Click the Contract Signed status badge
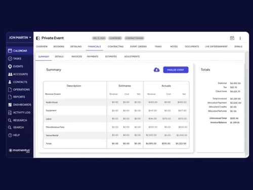Viewport: 253px width, 190px height. 134,38
